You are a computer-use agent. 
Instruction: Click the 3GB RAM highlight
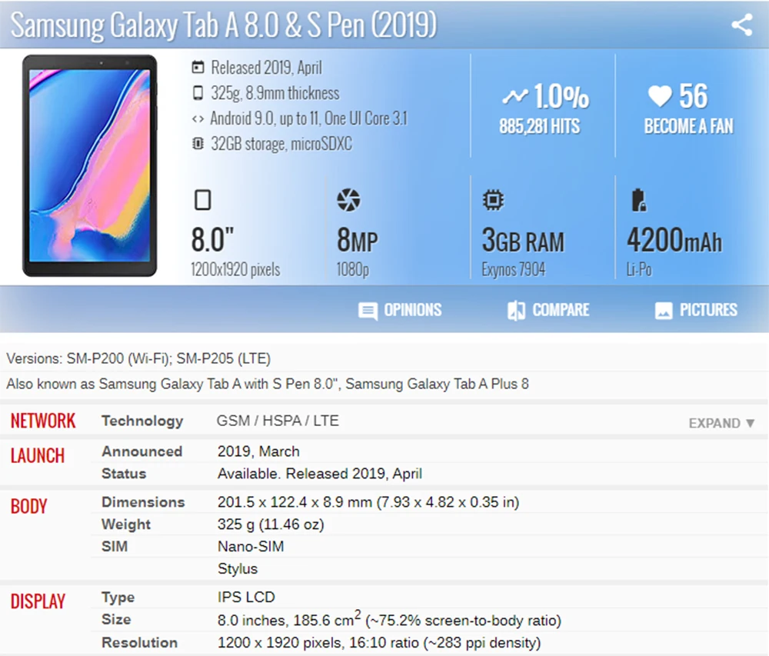pos(523,240)
